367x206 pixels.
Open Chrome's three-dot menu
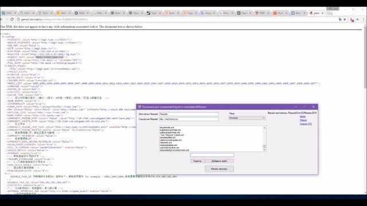coord(364,19)
